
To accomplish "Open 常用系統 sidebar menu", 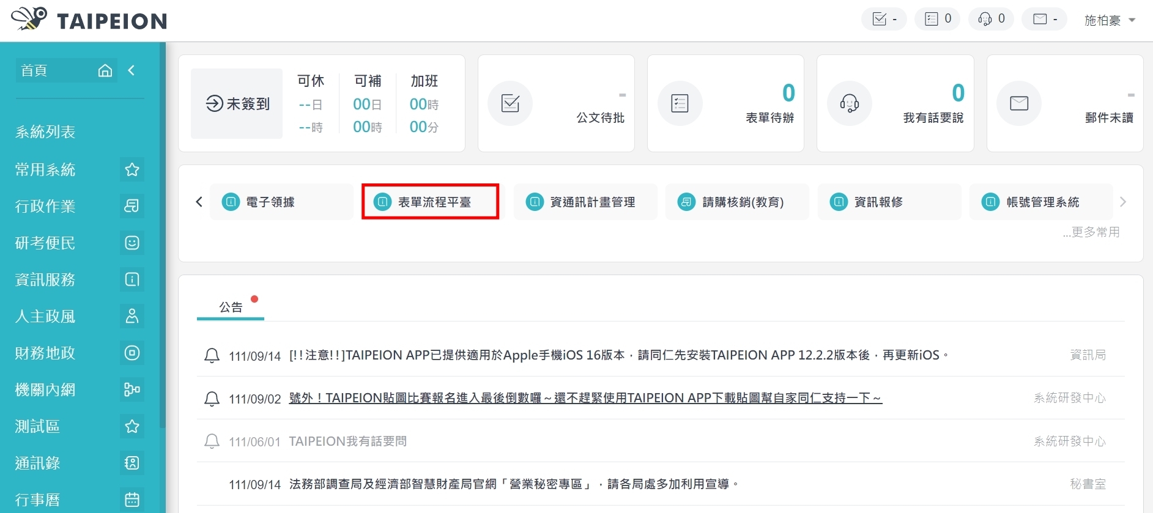I will [x=45, y=169].
